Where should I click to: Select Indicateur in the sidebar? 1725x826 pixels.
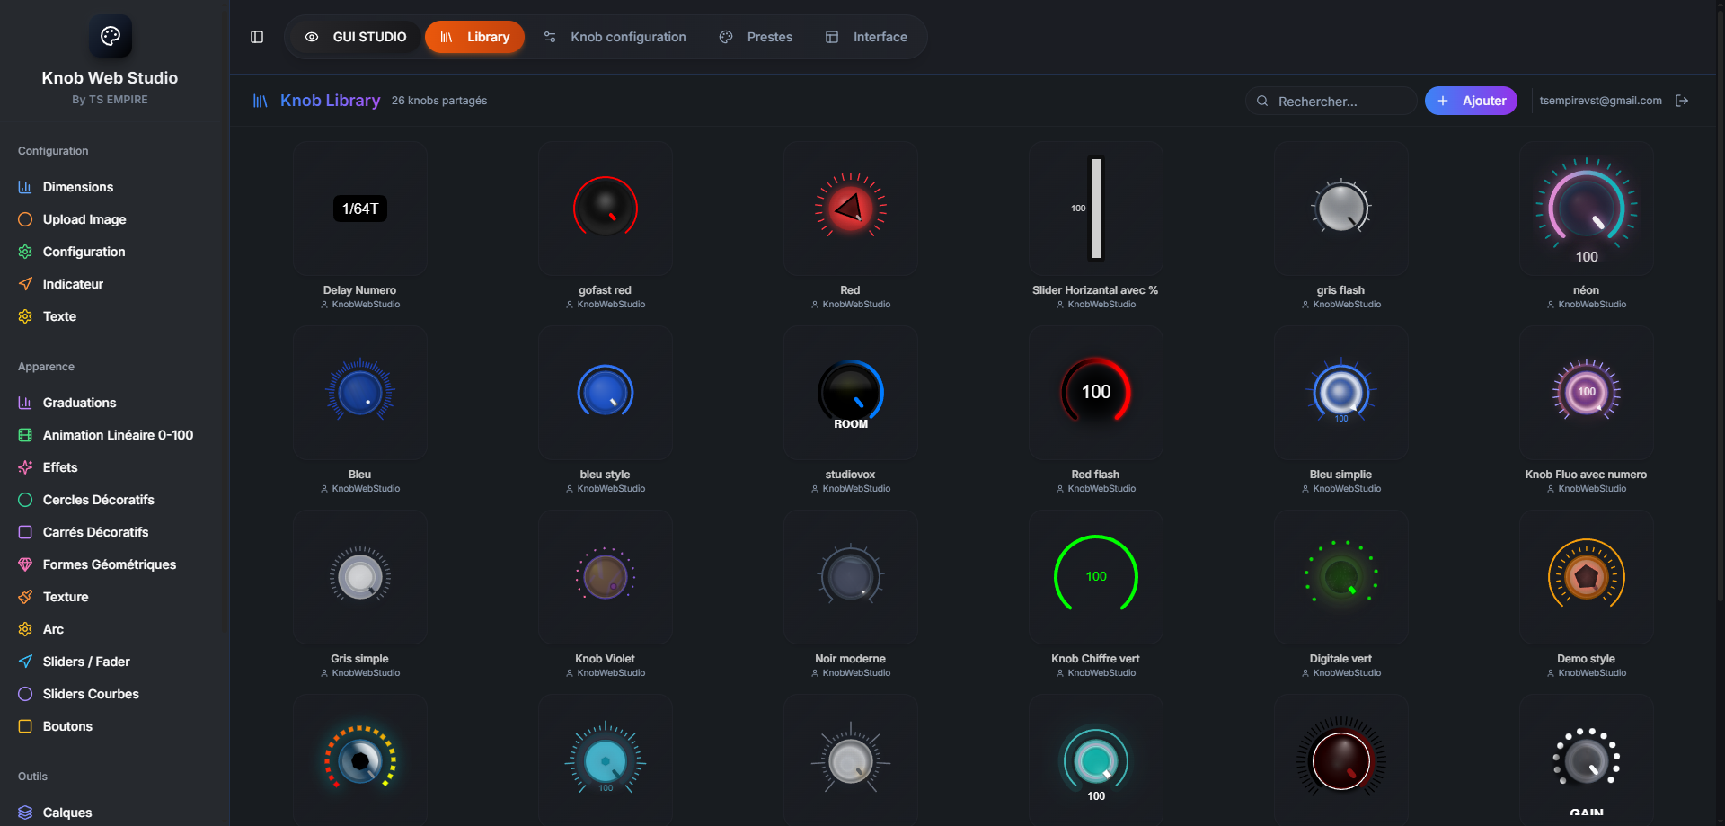pos(73,284)
